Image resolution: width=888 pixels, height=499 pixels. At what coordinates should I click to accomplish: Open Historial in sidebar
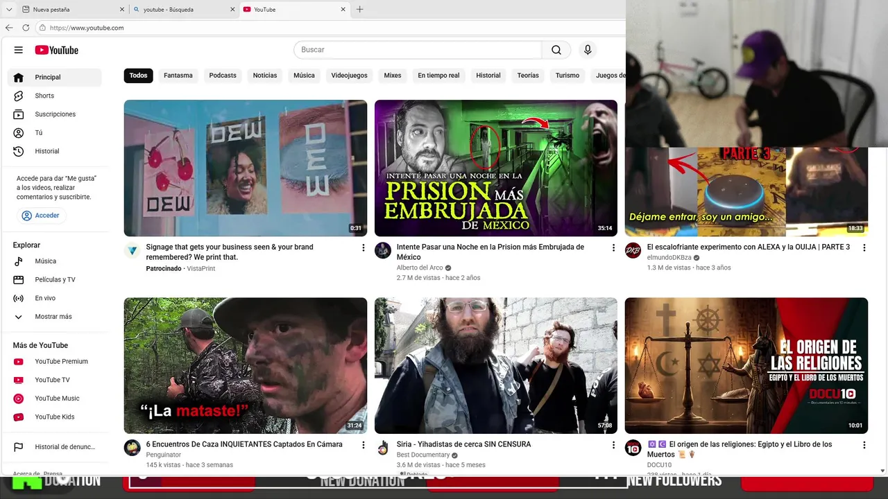point(55,151)
